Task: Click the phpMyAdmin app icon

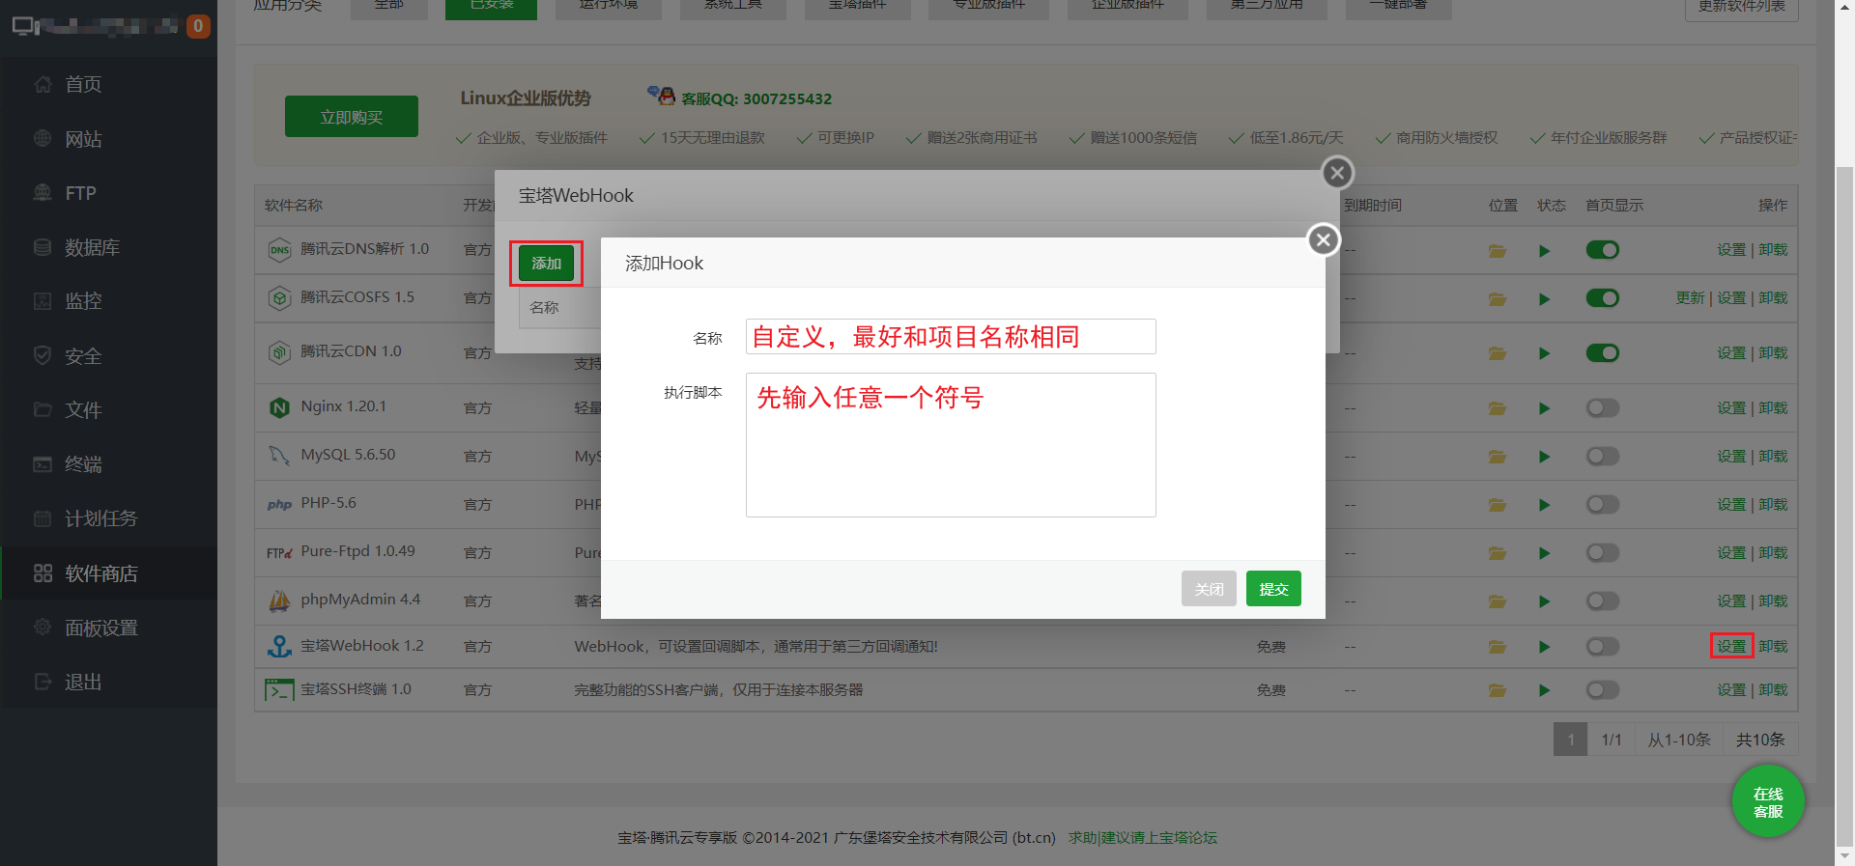Action: 279,601
